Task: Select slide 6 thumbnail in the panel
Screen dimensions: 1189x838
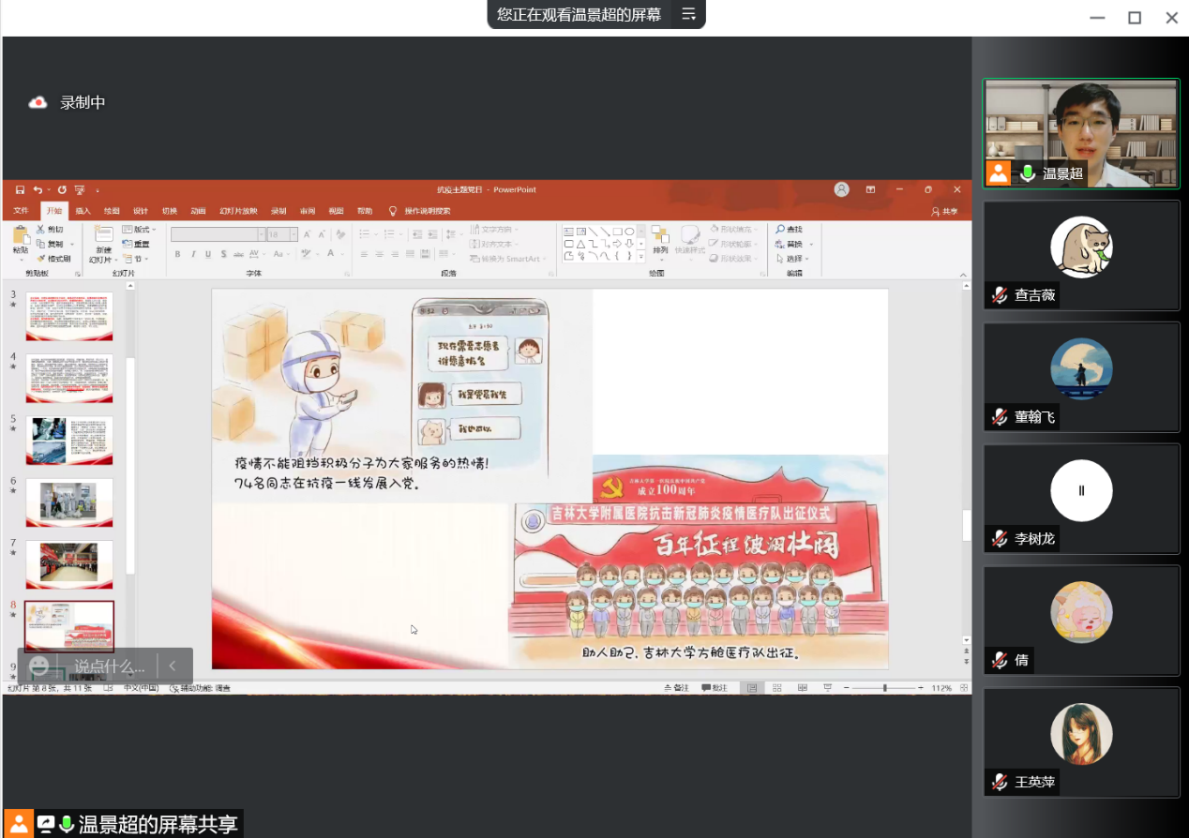Action: (x=69, y=502)
